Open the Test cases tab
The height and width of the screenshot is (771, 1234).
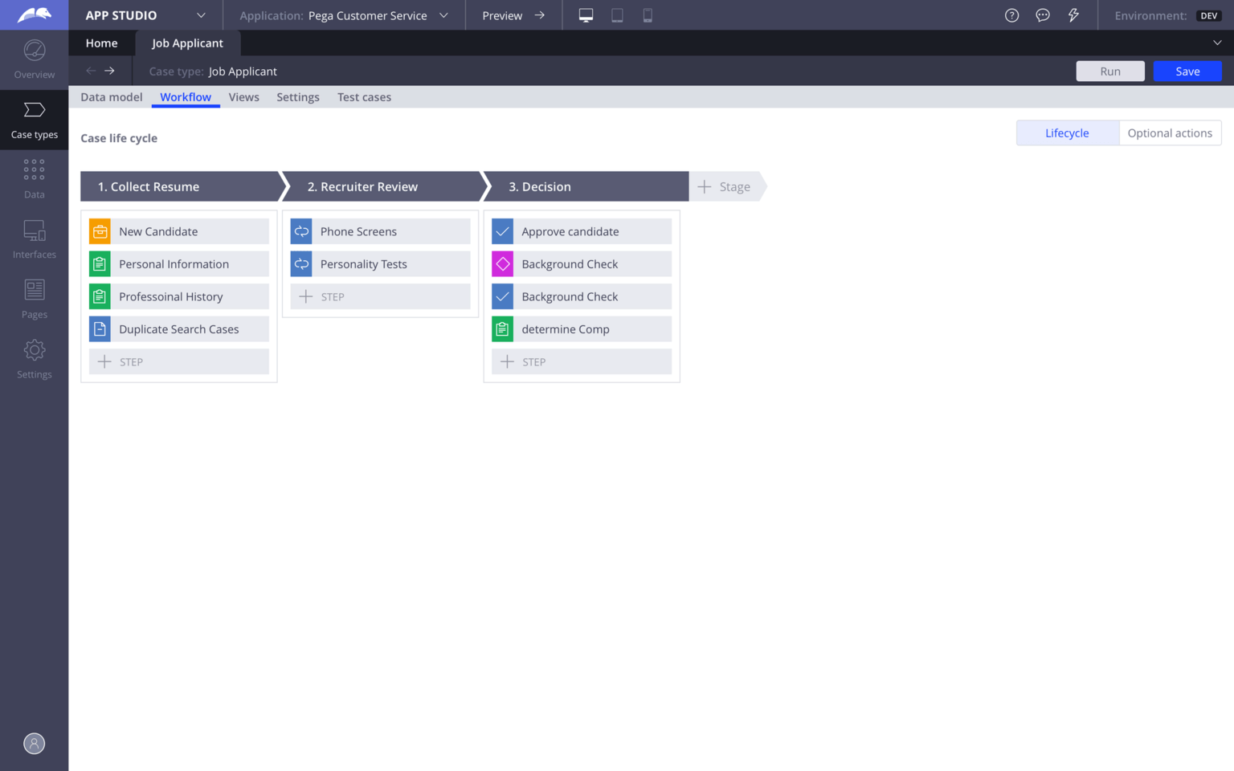pyautogui.click(x=364, y=96)
